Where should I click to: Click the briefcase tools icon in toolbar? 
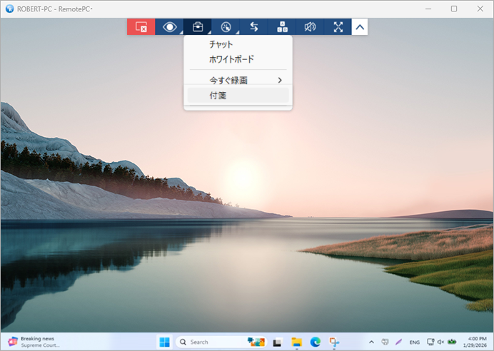pyautogui.click(x=198, y=27)
